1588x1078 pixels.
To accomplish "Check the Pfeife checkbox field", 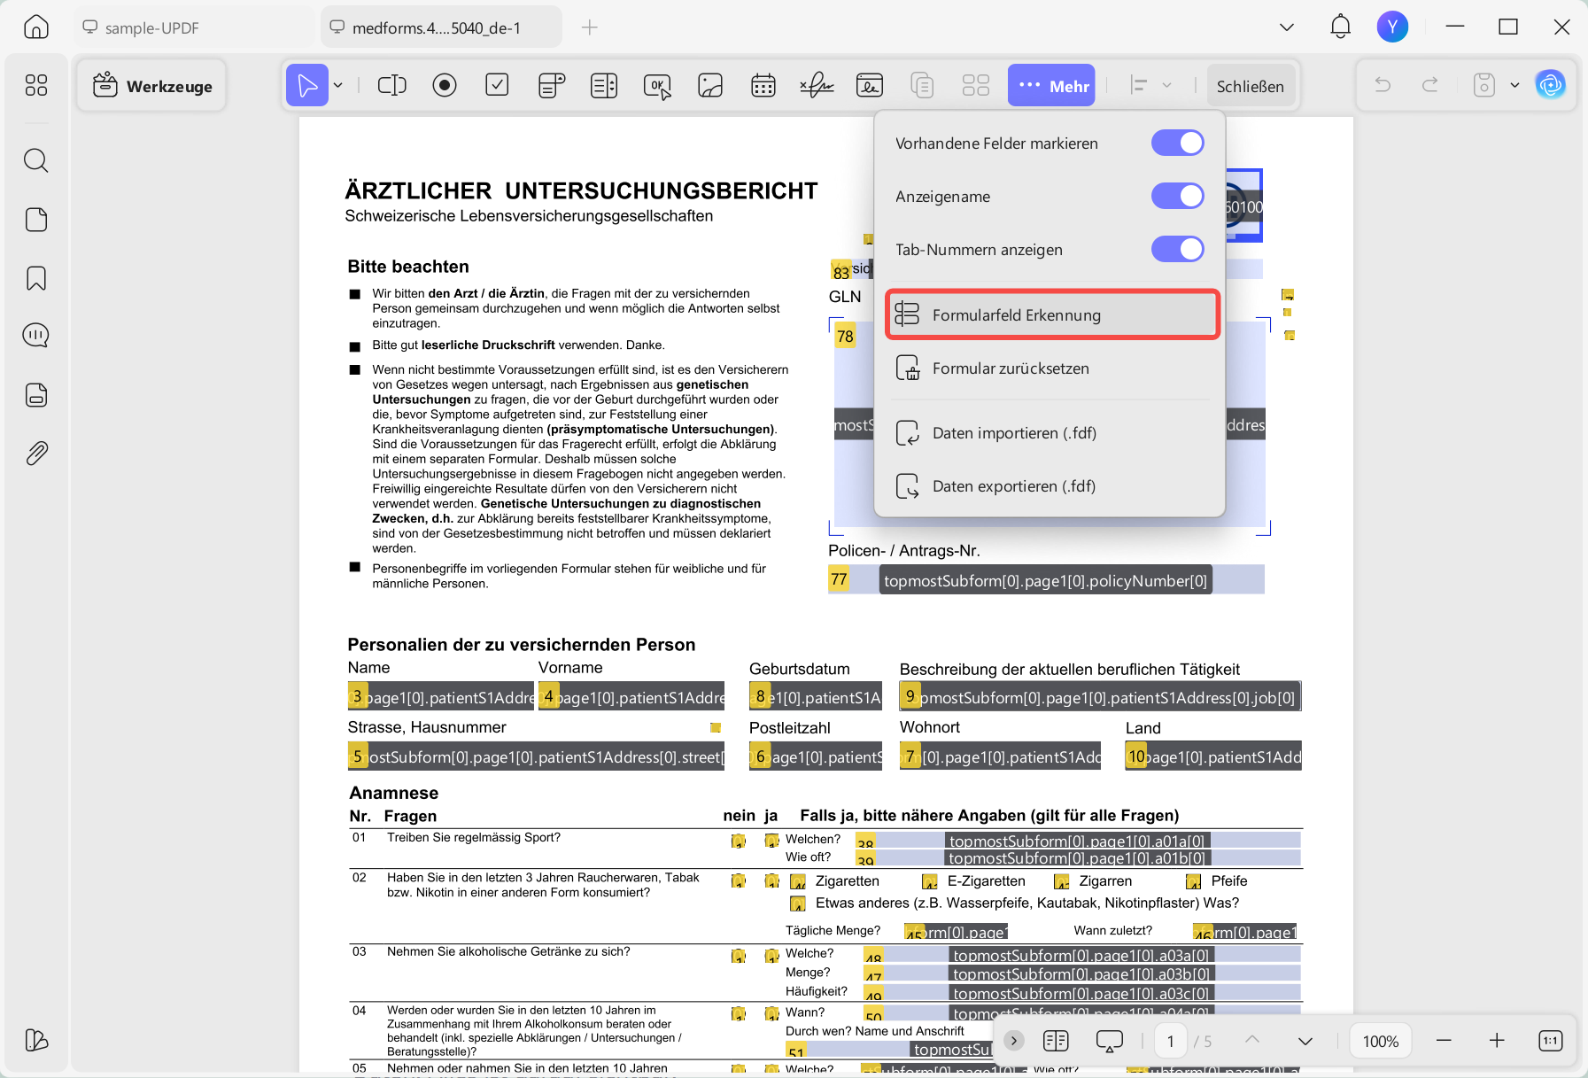I will [1194, 881].
